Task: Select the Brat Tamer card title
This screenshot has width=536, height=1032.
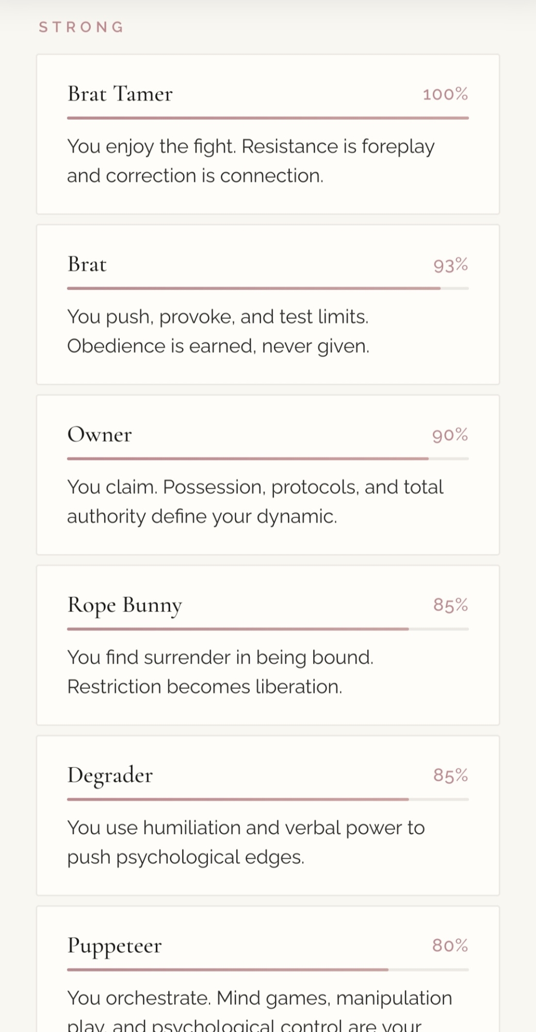Action: click(120, 94)
